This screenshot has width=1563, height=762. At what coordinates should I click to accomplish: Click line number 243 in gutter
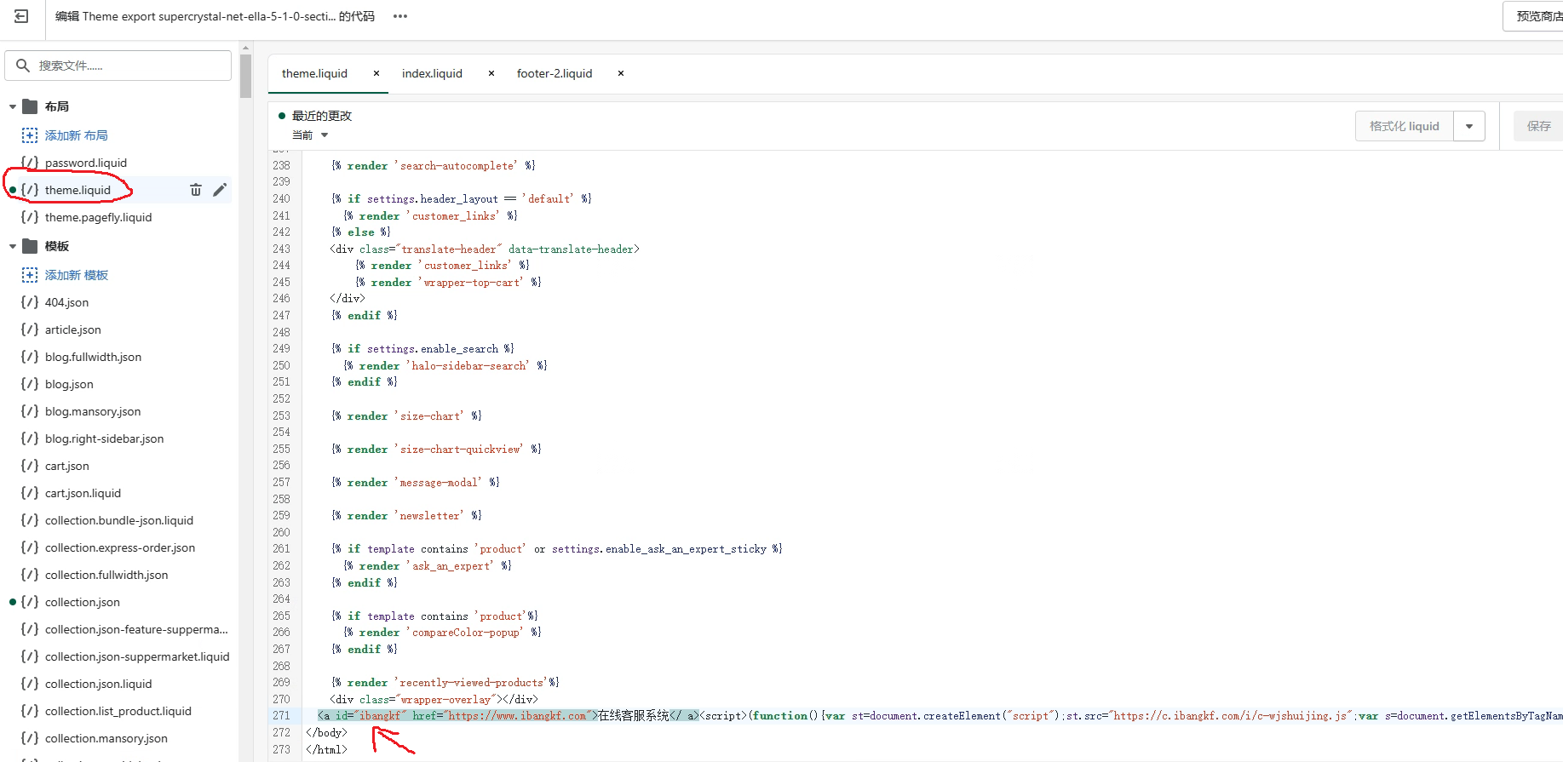[281, 249]
